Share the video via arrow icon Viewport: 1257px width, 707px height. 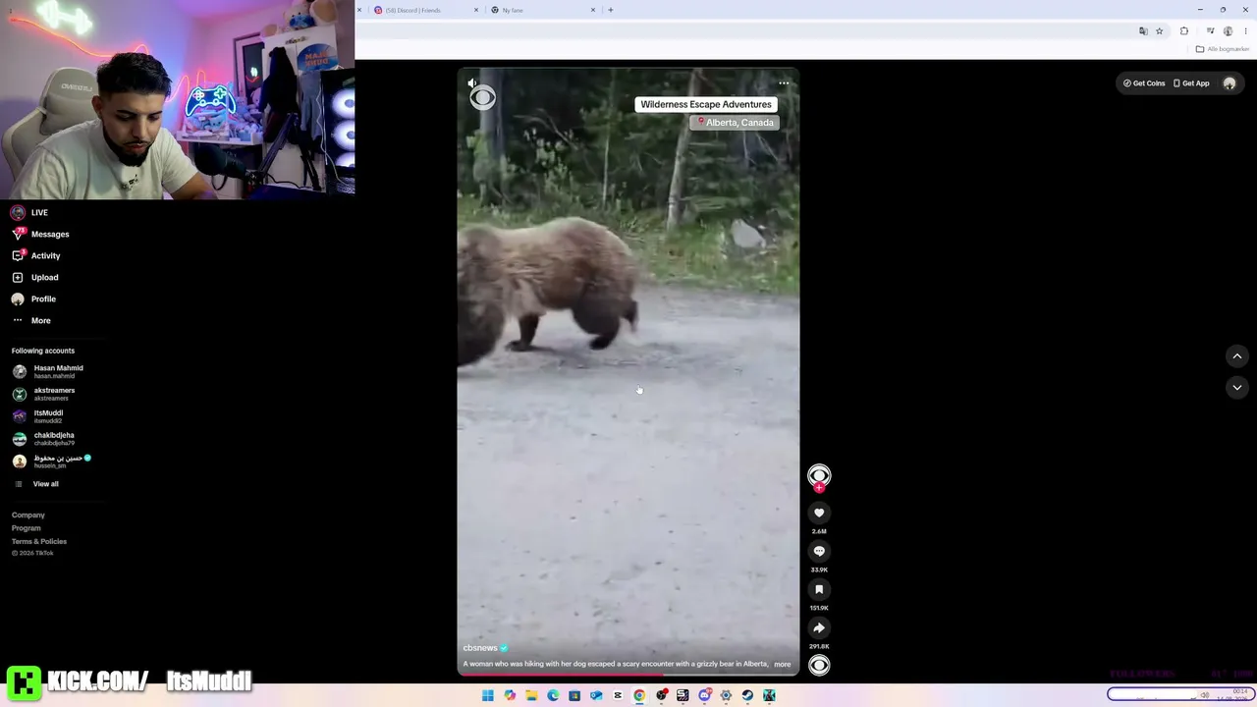819,627
